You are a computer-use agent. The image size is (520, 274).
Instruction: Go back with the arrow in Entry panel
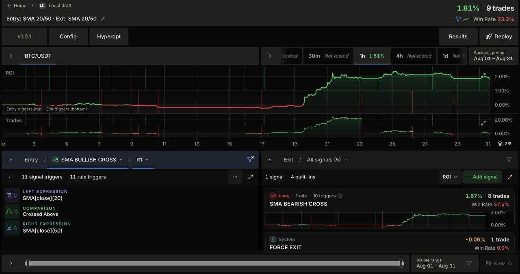(x=10, y=177)
